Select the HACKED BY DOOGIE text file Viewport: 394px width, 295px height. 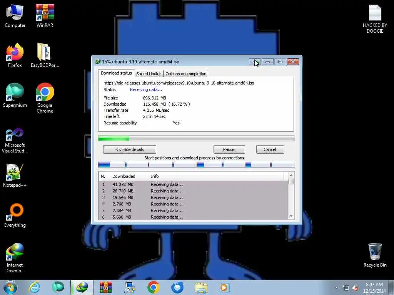tap(375, 19)
